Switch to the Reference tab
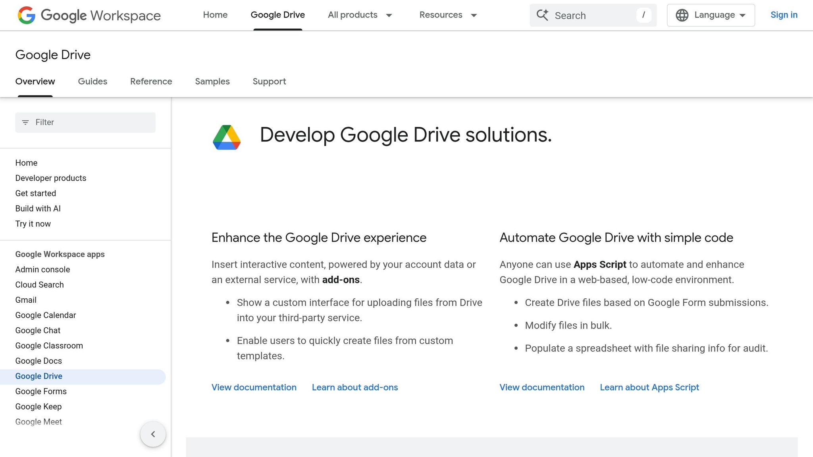This screenshot has width=813, height=457. (x=151, y=82)
